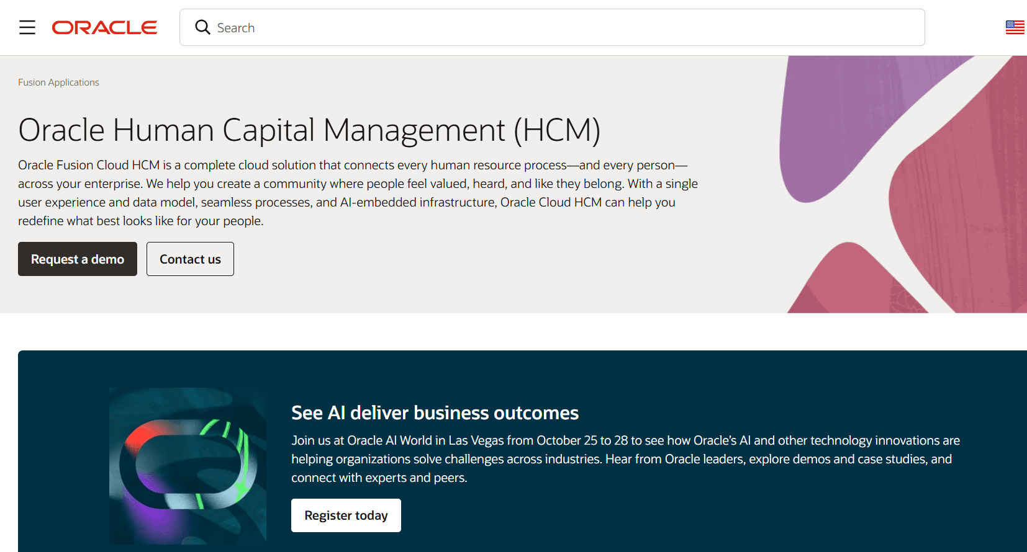Select the "Oracle Human Capital Management (HCM)" heading
This screenshot has height=552, width=1027.
(309, 130)
